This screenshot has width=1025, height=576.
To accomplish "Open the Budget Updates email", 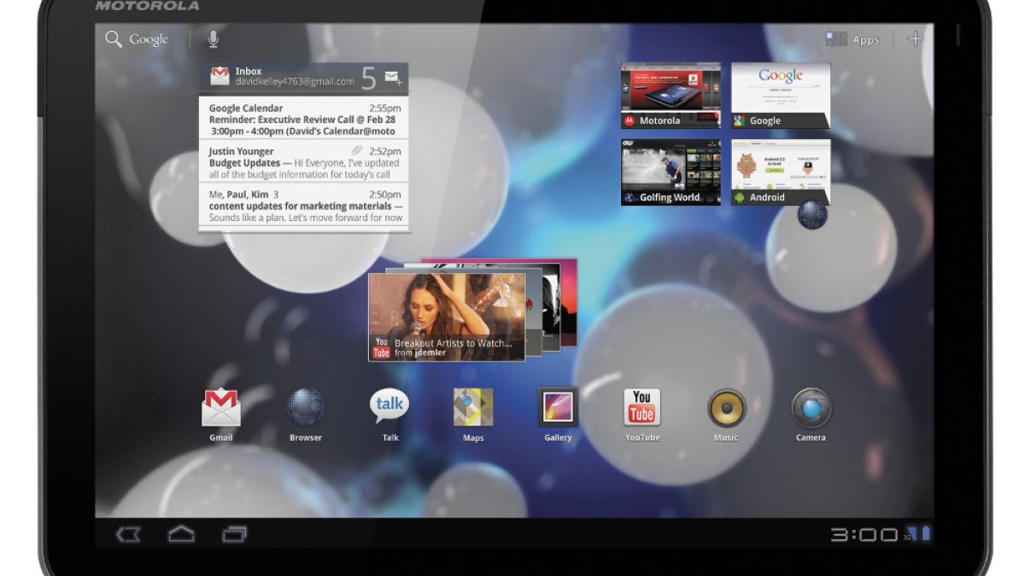I will tap(303, 162).
